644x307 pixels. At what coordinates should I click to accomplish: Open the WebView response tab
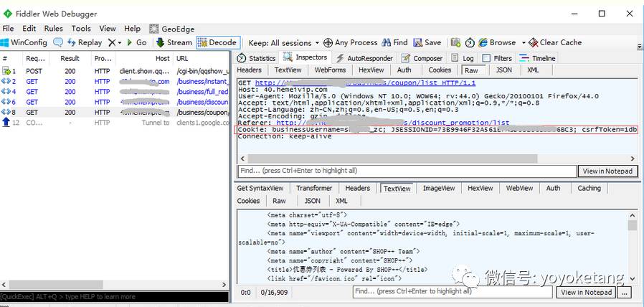(519, 188)
